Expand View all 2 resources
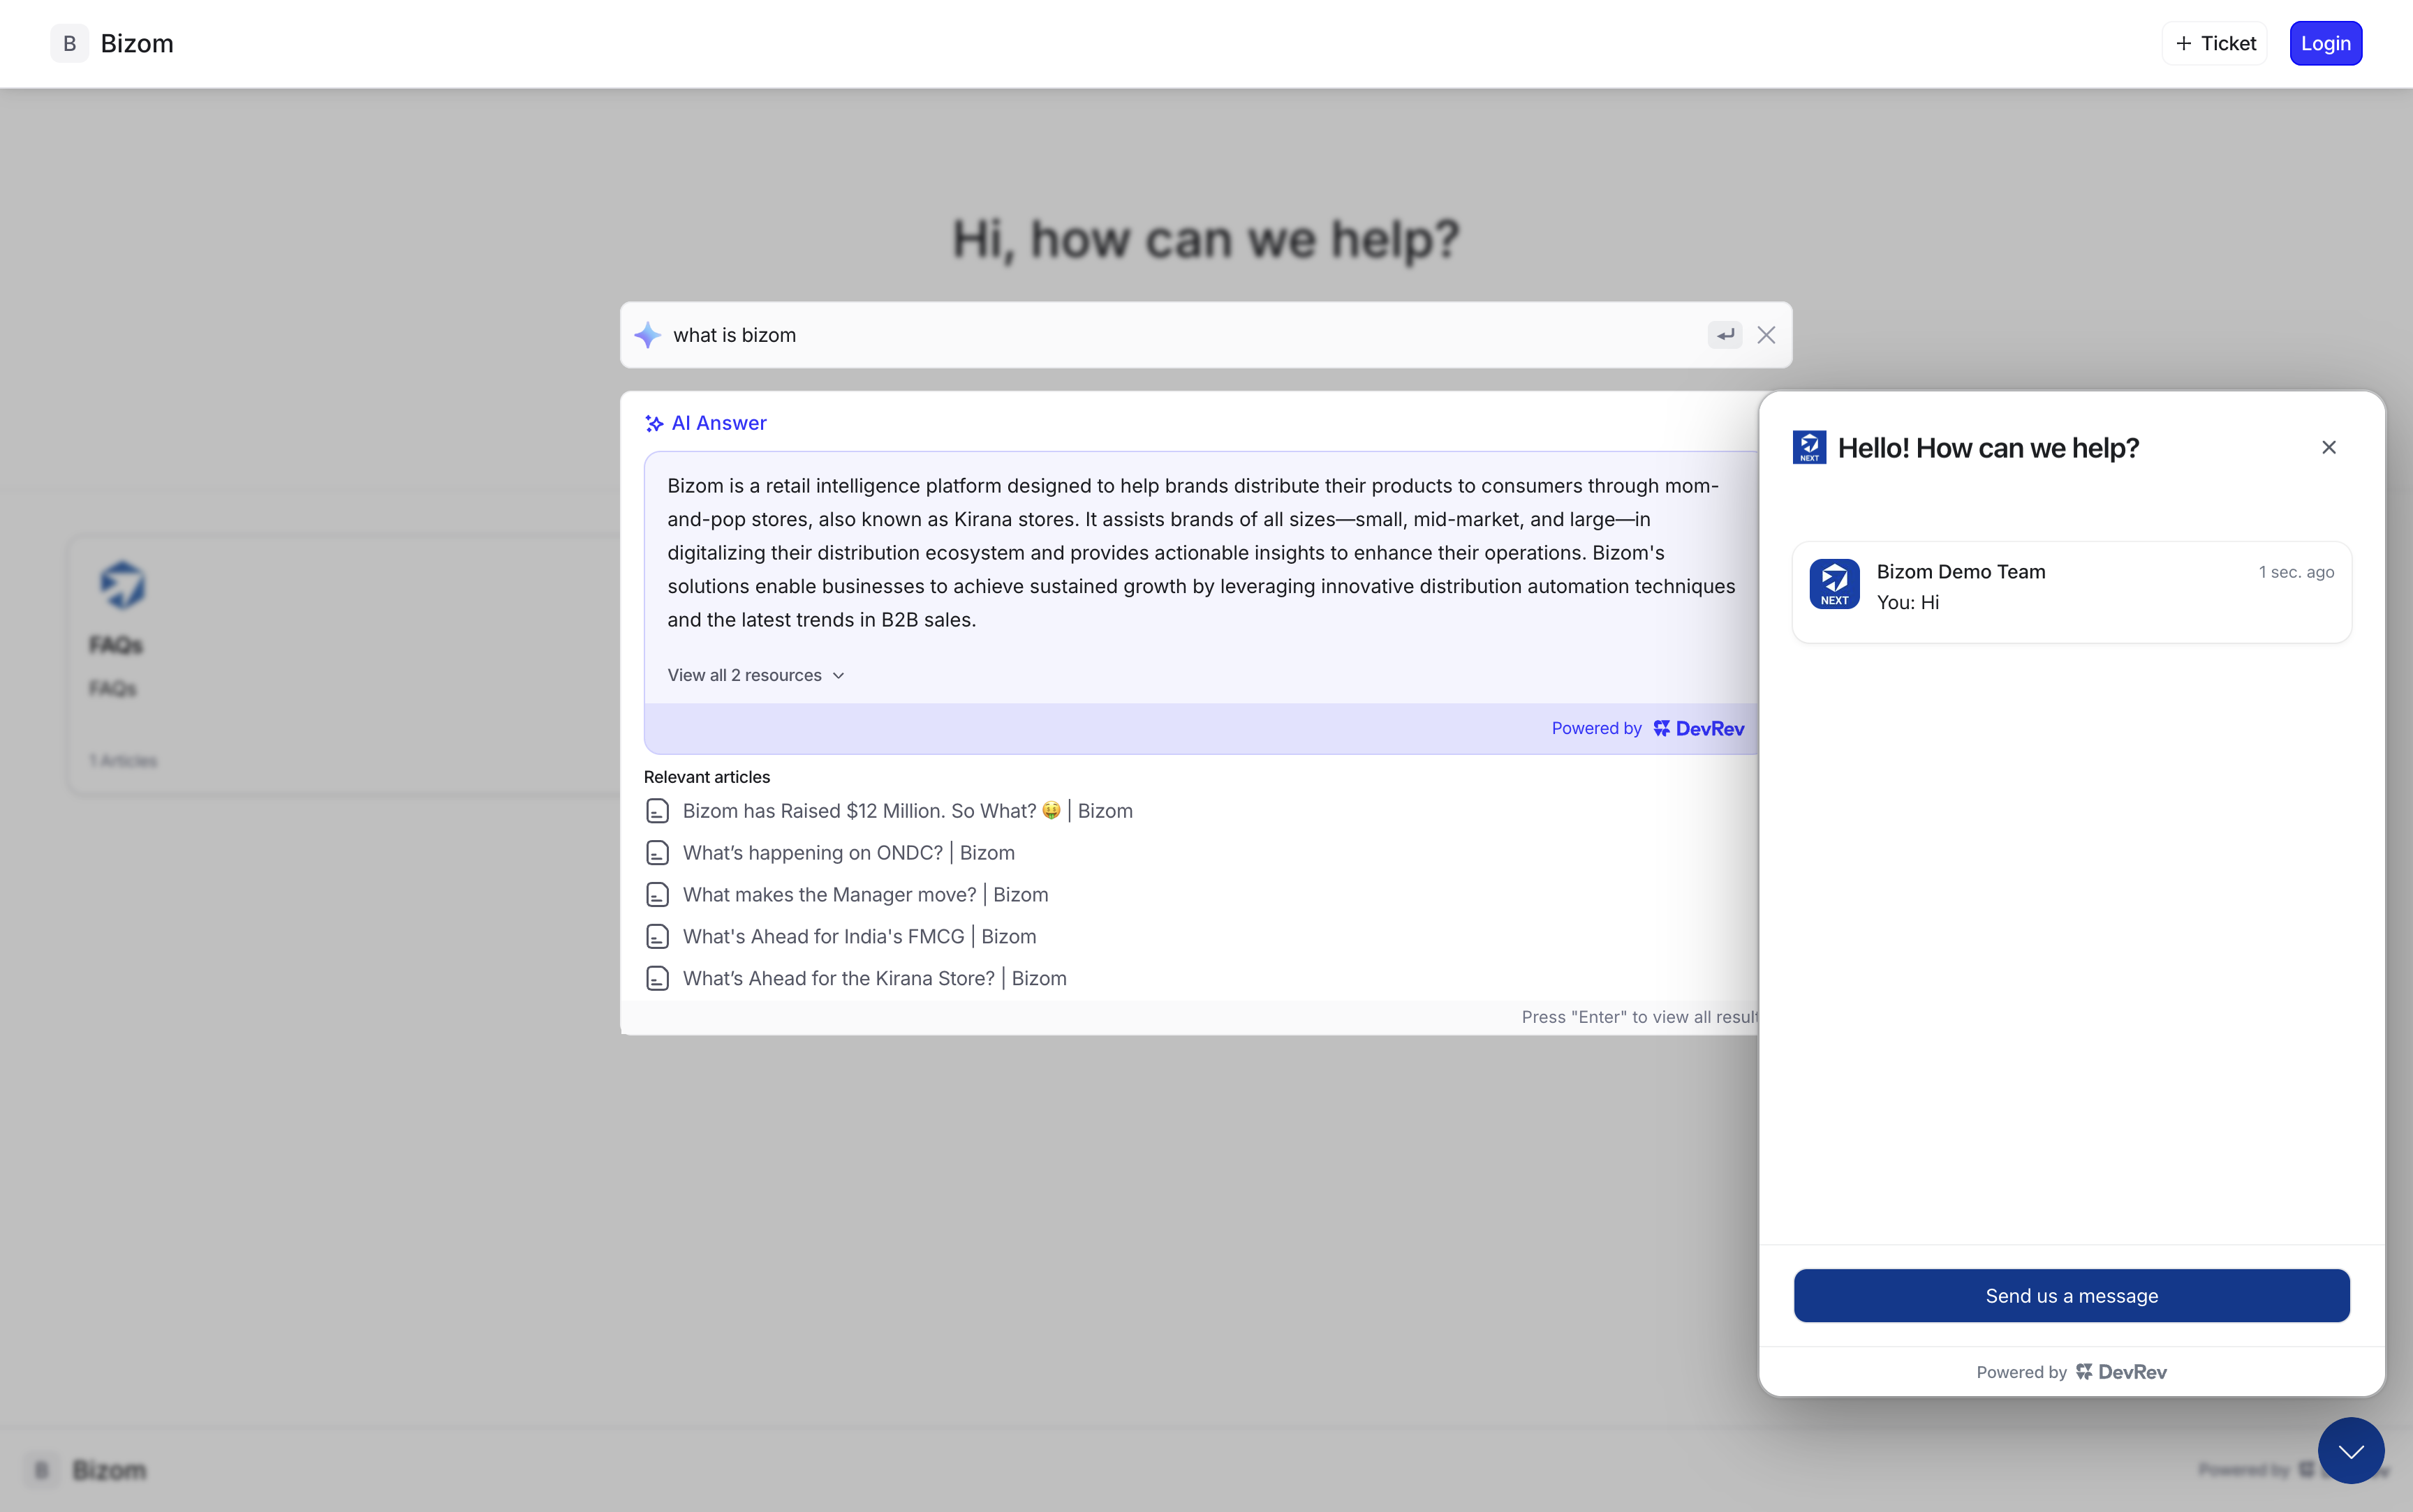 pyautogui.click(x=756, y=675)
